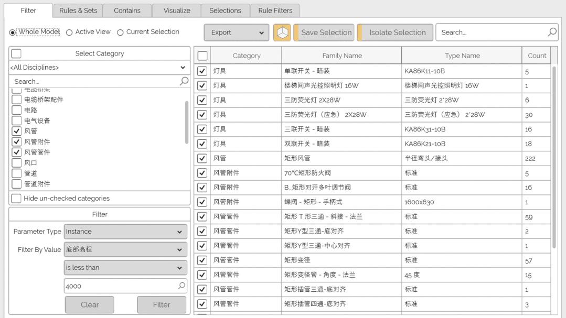The height and width of the screenshot is (318, 566).
Task: Sort by the Type Name column header
Action: coord(462,56)
